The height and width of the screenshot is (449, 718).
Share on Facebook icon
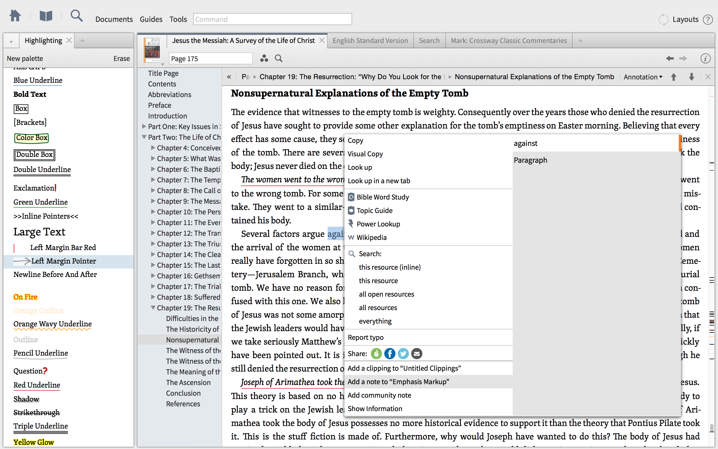[x=390, y=353]
